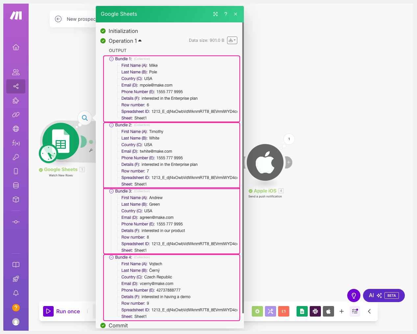The height and width of the screenshot is (334, 417).
Task: Expand the Initialization step
Action: pyautogui.click(x=123, y=31)
